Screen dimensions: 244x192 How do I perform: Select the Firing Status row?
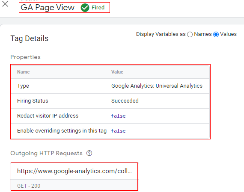pyautogui.click(x=110, y=101)
